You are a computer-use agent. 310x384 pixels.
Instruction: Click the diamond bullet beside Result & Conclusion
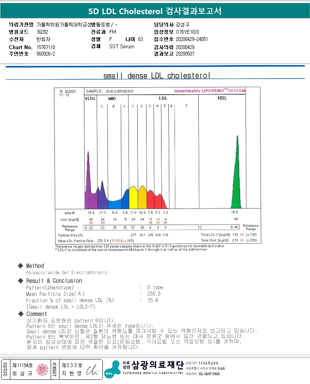click(21, 281)
